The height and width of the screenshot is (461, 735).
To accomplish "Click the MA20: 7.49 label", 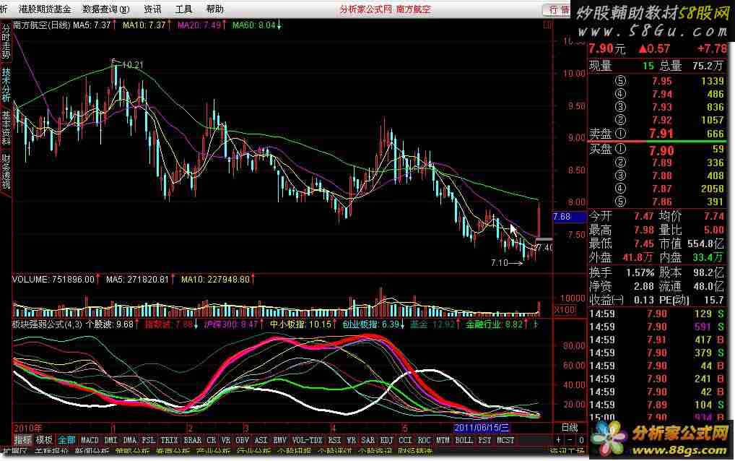I will pyautogui.click(x=199, y=25).
